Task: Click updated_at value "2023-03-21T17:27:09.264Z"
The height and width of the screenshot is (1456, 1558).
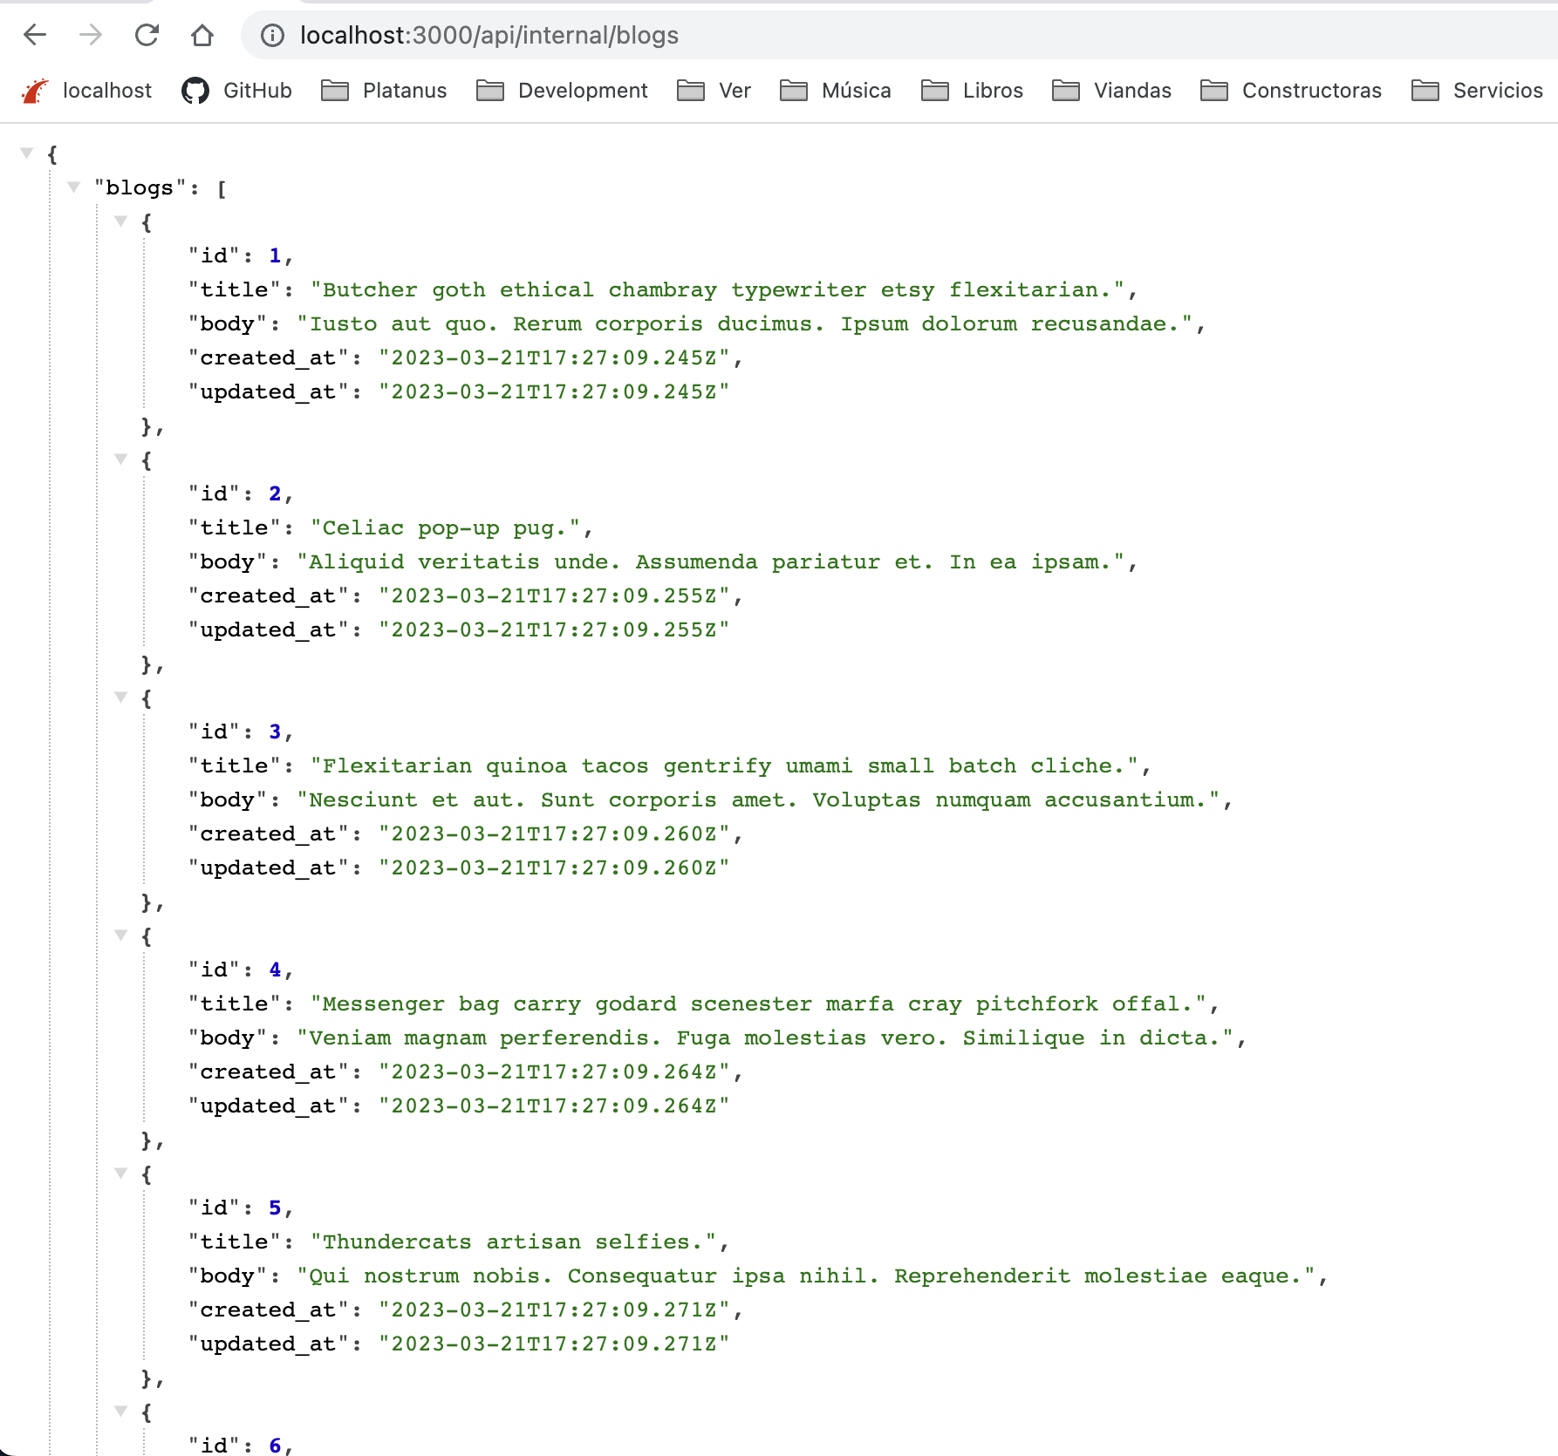Action: [x=554, y=1106]
